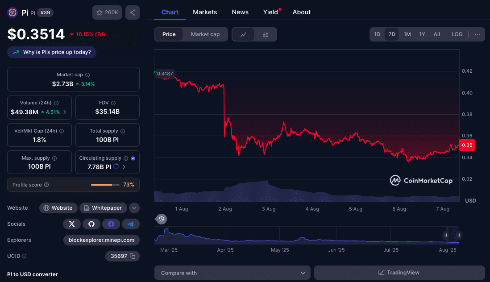Screen dimensions: 490x282
Task: Click the Profile score progress bar
Action: [x=105, y=185]
